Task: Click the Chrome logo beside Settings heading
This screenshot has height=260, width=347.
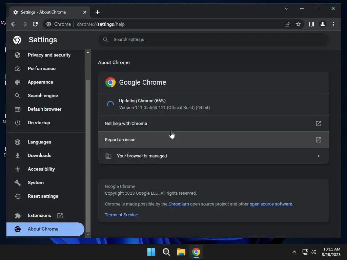Action: pos(17,40)
